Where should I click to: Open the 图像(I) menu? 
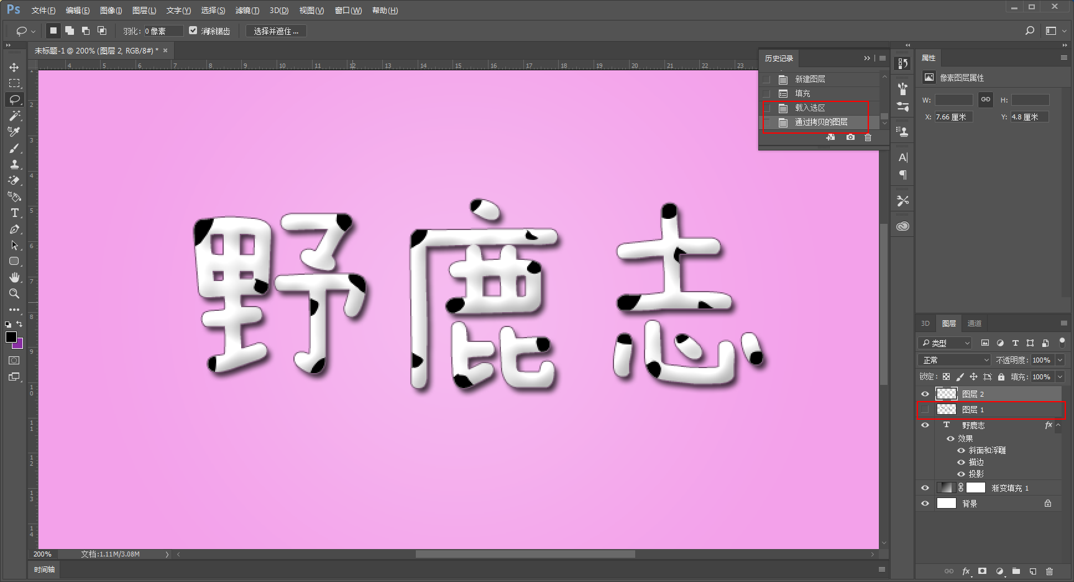(111, 11)
